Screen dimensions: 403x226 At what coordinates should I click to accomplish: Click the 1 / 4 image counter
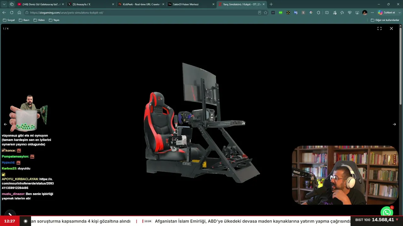pos(6,29)
